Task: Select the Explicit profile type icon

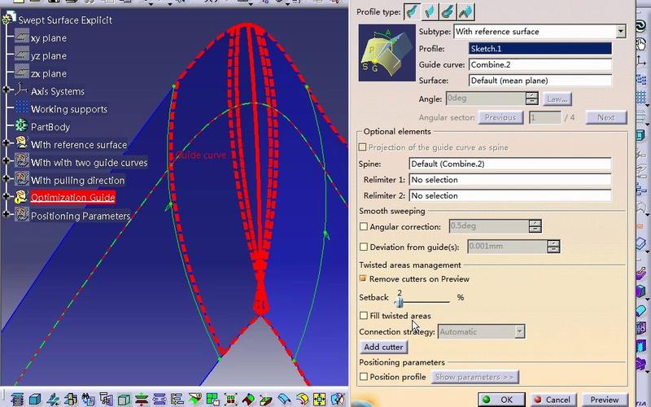Action: click(x=412, y=11)
